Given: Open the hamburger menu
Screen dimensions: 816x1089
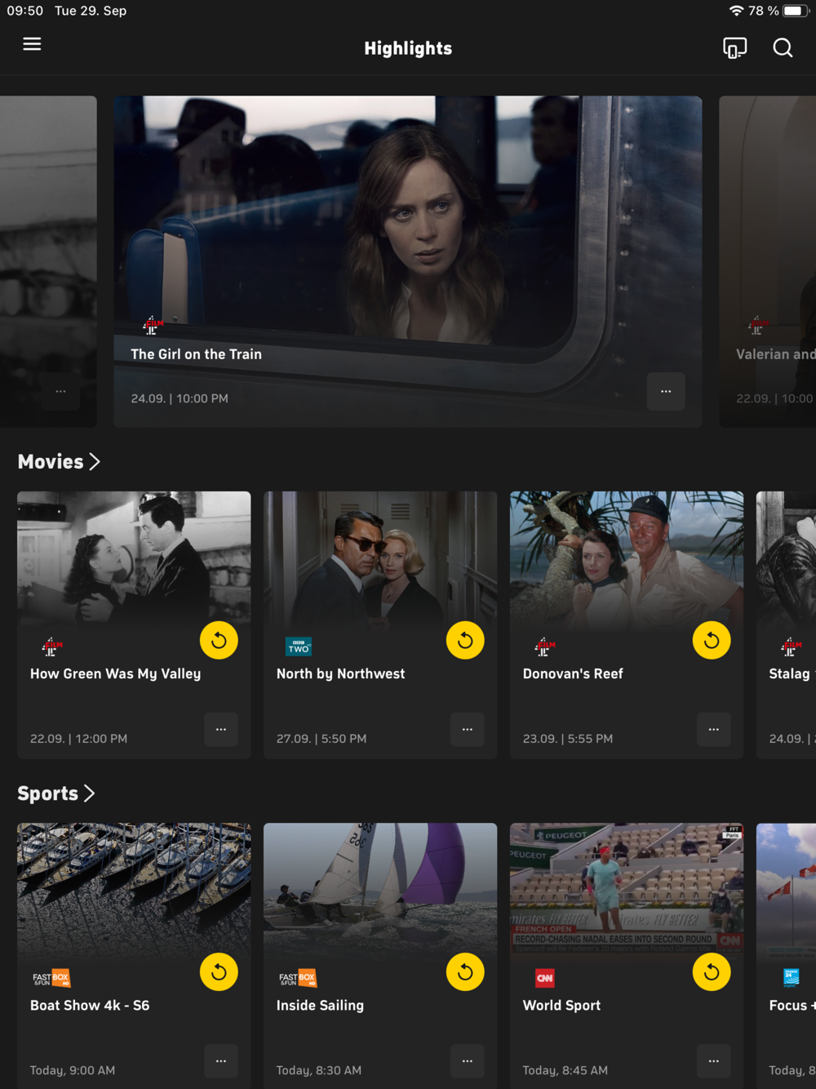Looking at the screenshot, I should [32, 44].
